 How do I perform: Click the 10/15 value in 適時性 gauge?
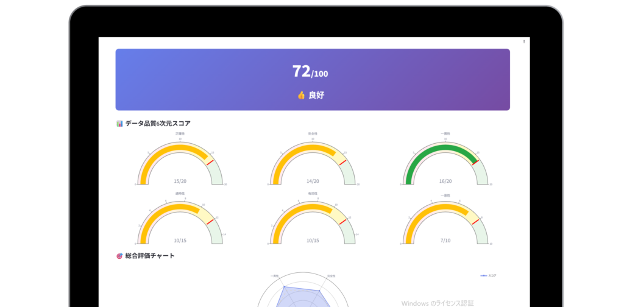[x=180, y=241]
